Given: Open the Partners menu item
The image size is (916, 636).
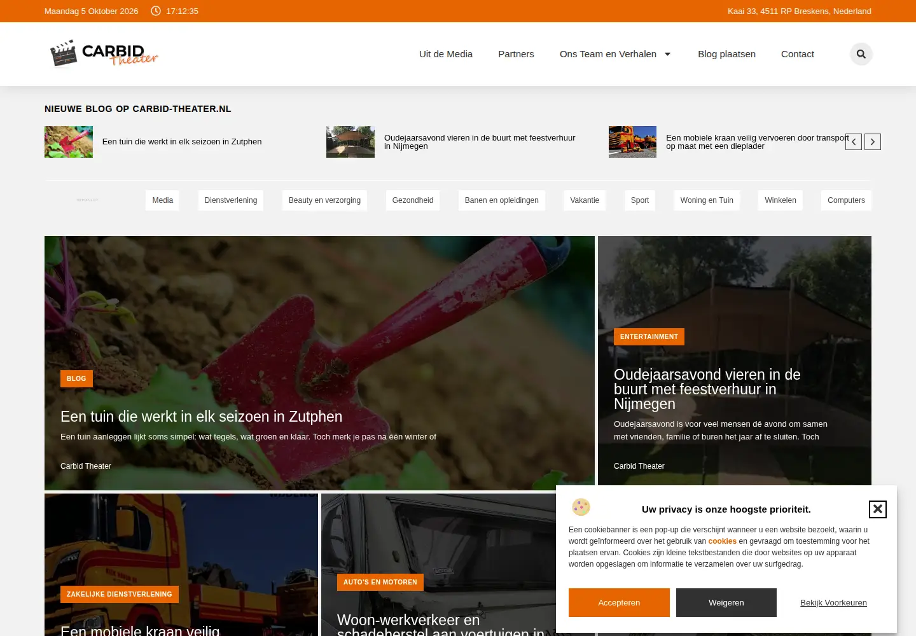Looking at the screenshot, I should [x=516, y=54].
